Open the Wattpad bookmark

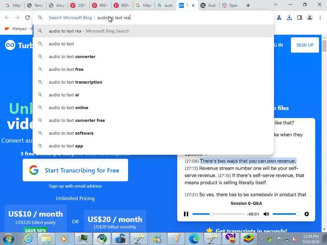click(x=18, y=28)
